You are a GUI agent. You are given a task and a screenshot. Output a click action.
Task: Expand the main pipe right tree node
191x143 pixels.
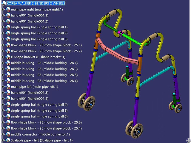(x=2, y=9)
